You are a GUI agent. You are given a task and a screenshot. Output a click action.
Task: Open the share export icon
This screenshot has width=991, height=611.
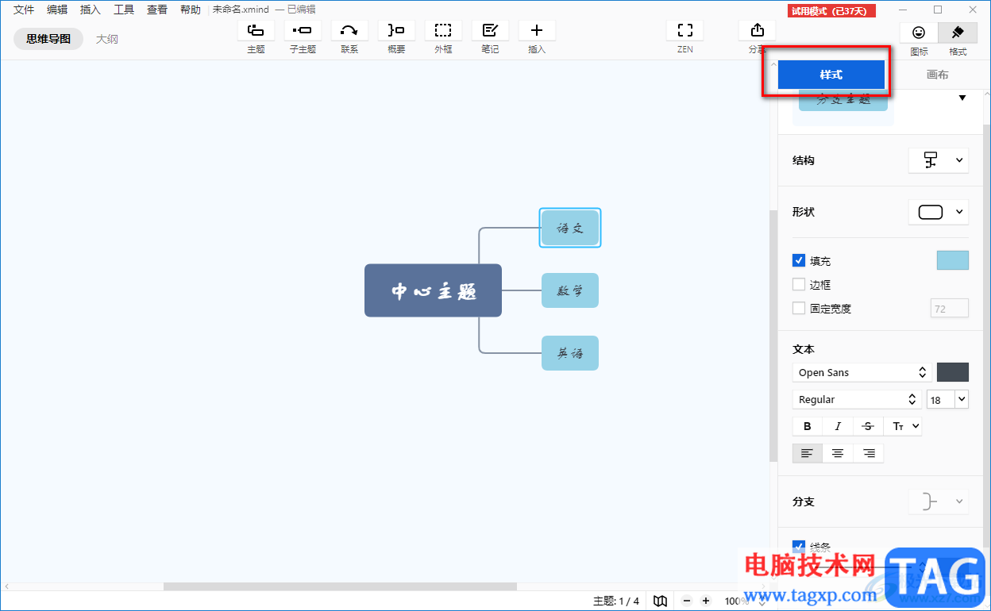coord(758,30)
